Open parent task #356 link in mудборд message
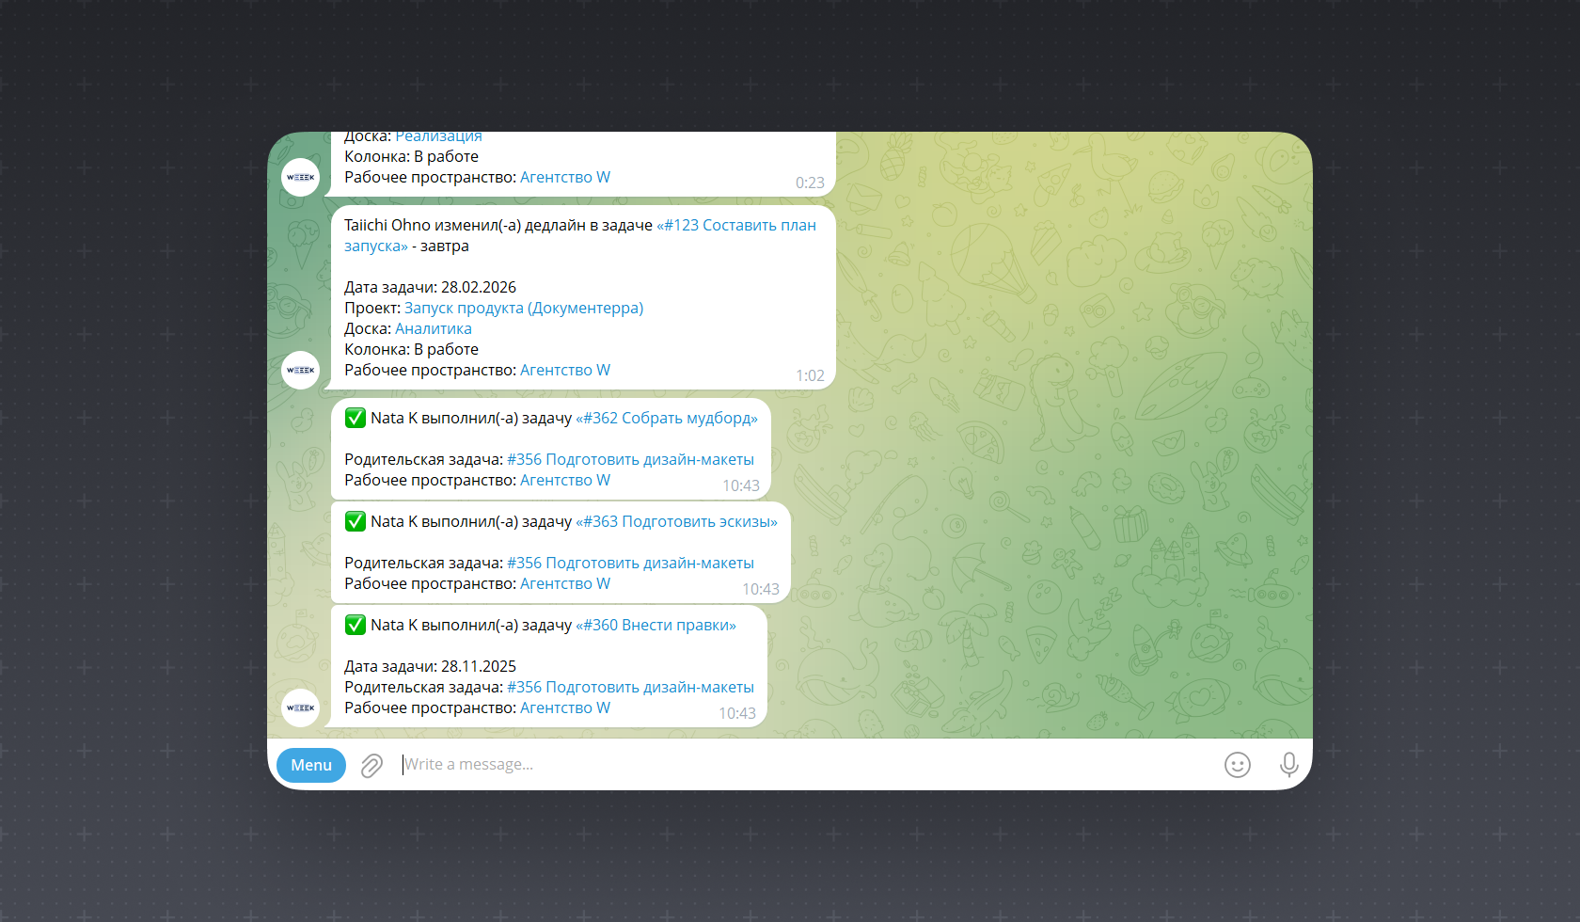Image resolution: width=1580 pixels, height=922 pixels. [630, 460]
